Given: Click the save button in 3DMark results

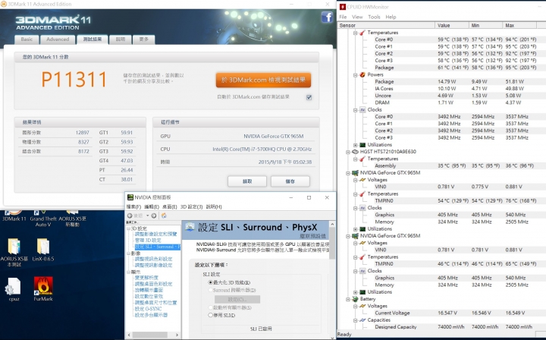Looking at the screenshot, I should coord(290,181).
